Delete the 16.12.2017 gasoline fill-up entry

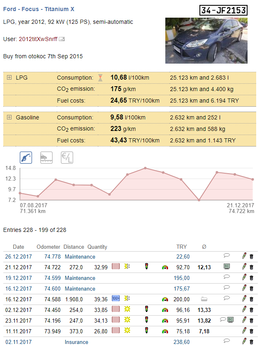(x=251, y=299)
